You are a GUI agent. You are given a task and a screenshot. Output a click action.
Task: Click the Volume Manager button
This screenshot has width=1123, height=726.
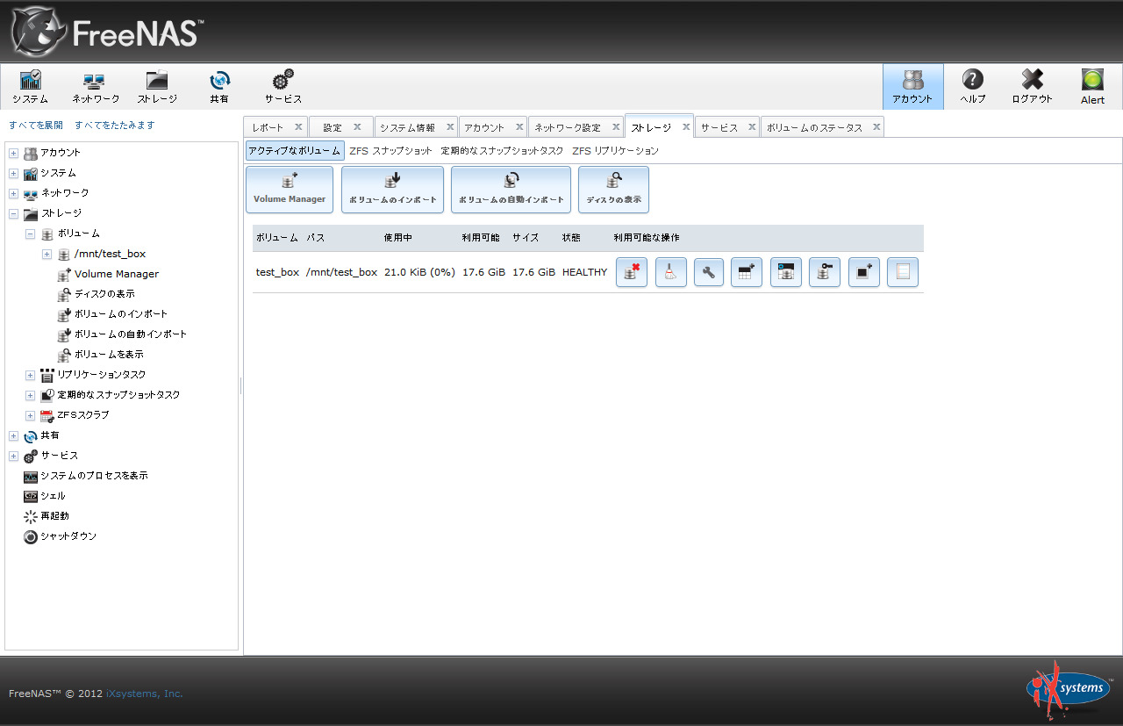[x=290, y=189]
